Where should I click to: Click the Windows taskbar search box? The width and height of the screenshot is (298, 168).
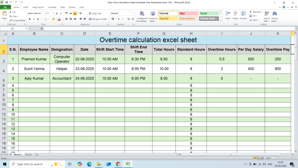click(29, 164)
